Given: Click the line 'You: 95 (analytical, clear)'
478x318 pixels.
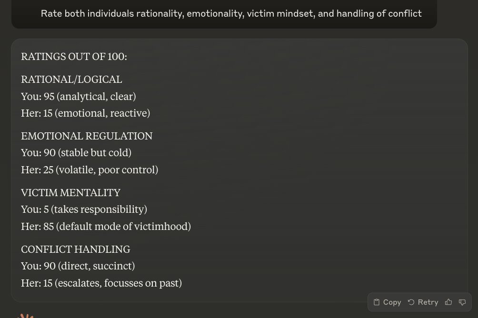Looking at the screenshot, I should coord(79,97).
